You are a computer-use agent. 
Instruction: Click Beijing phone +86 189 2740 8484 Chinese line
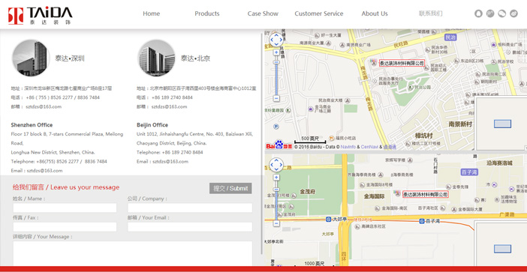coord(164,97)
